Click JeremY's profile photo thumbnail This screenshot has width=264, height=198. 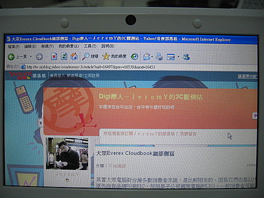click(x=67, y=154)
